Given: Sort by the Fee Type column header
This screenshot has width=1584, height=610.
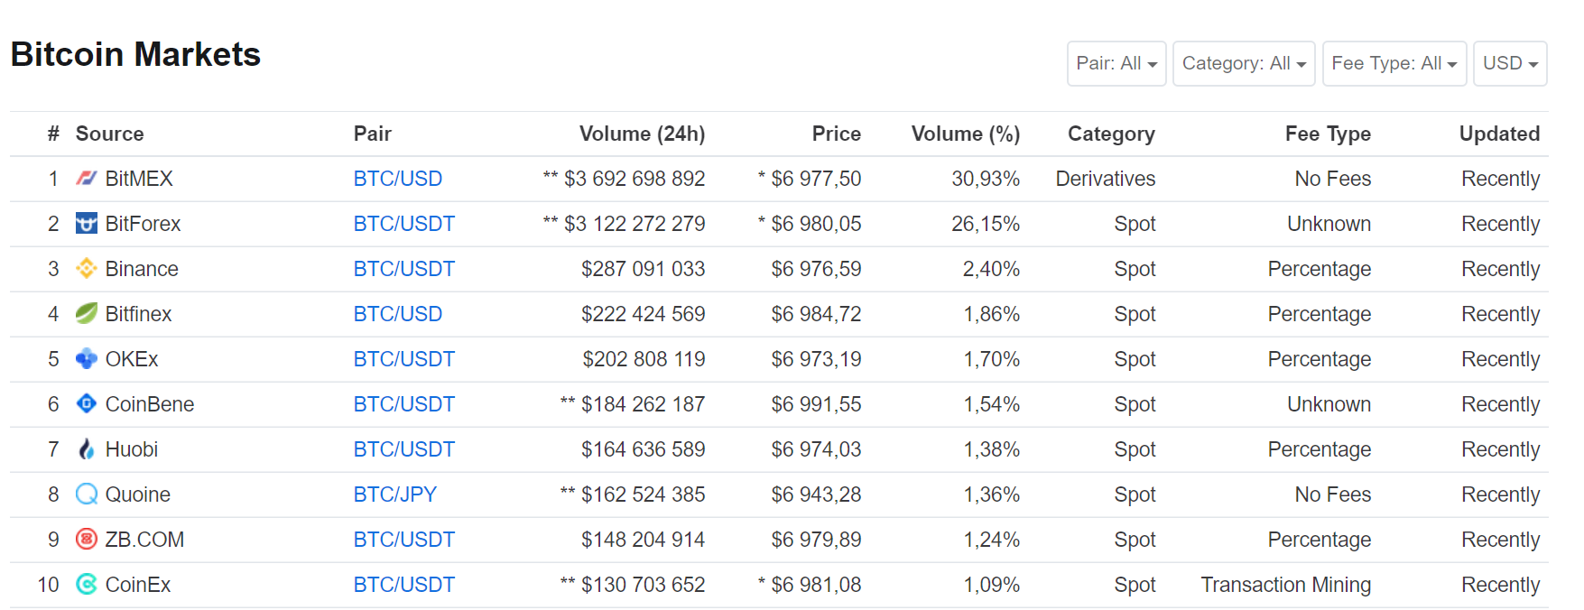Looking at the screenshot, I should (1328, 134).
